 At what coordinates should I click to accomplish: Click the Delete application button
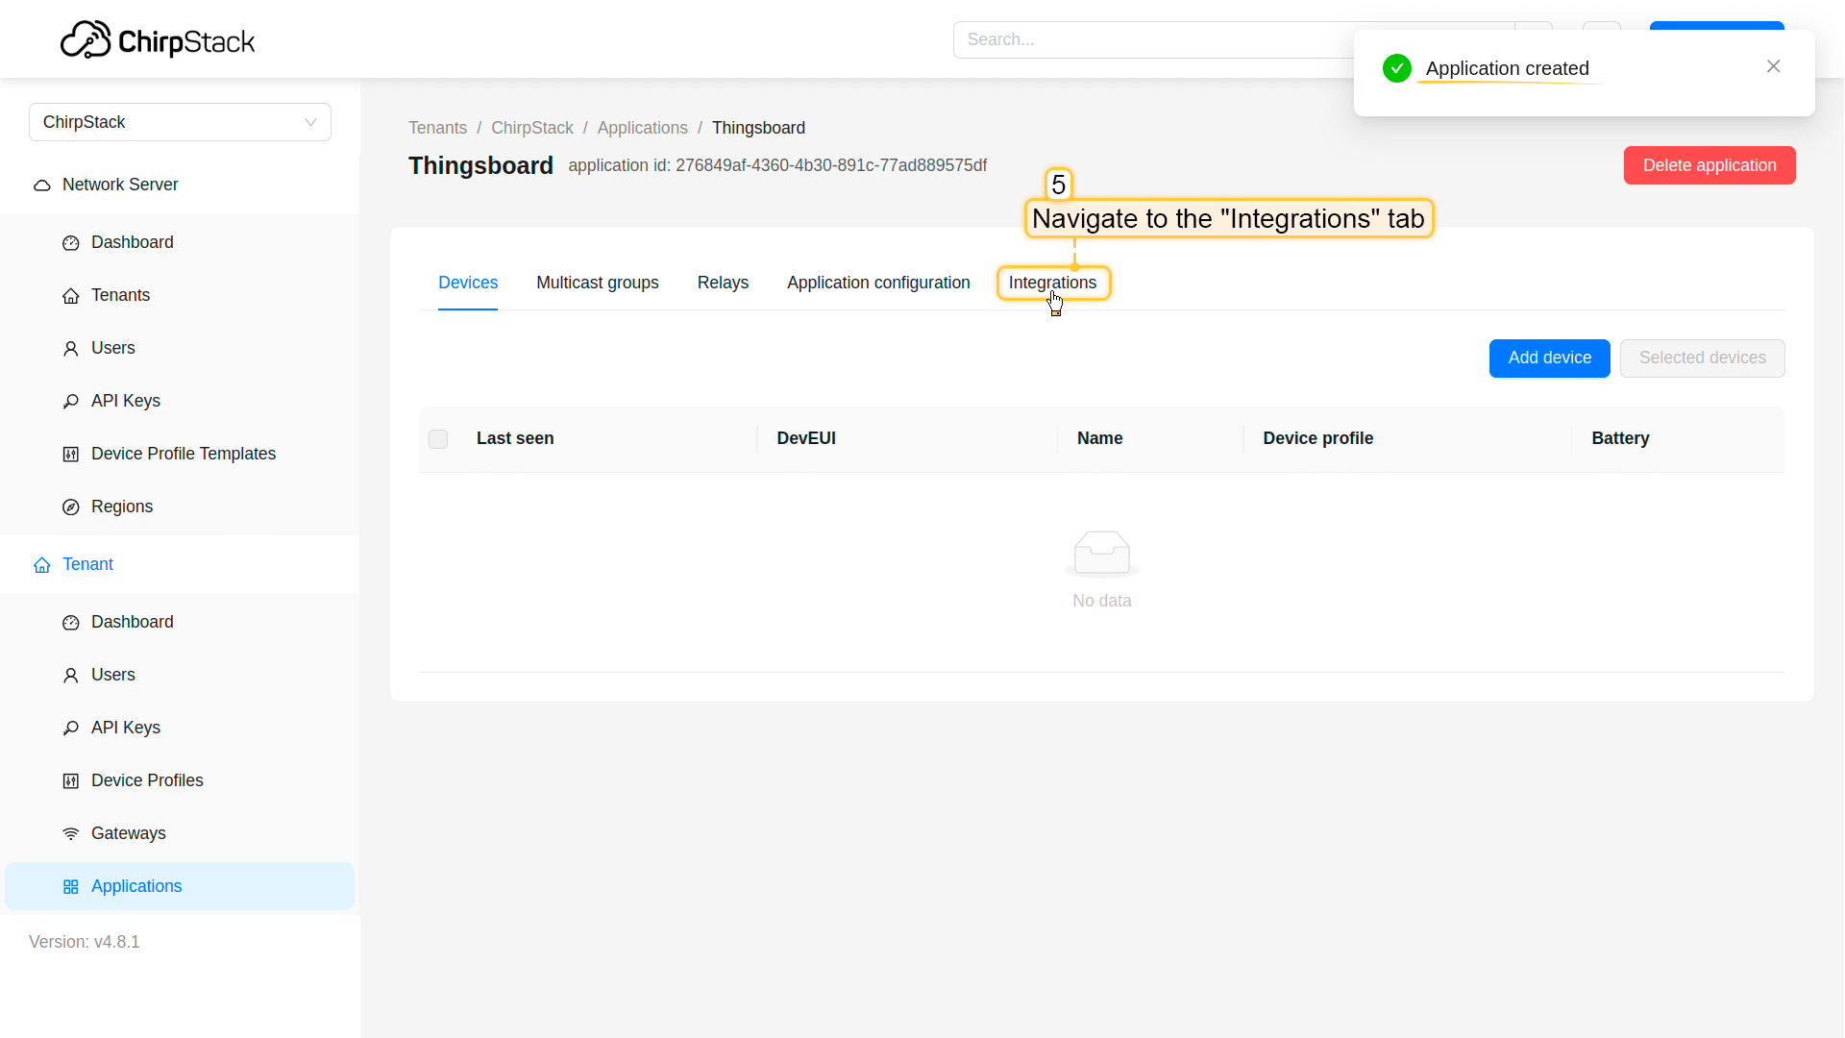coord(1709,165)
